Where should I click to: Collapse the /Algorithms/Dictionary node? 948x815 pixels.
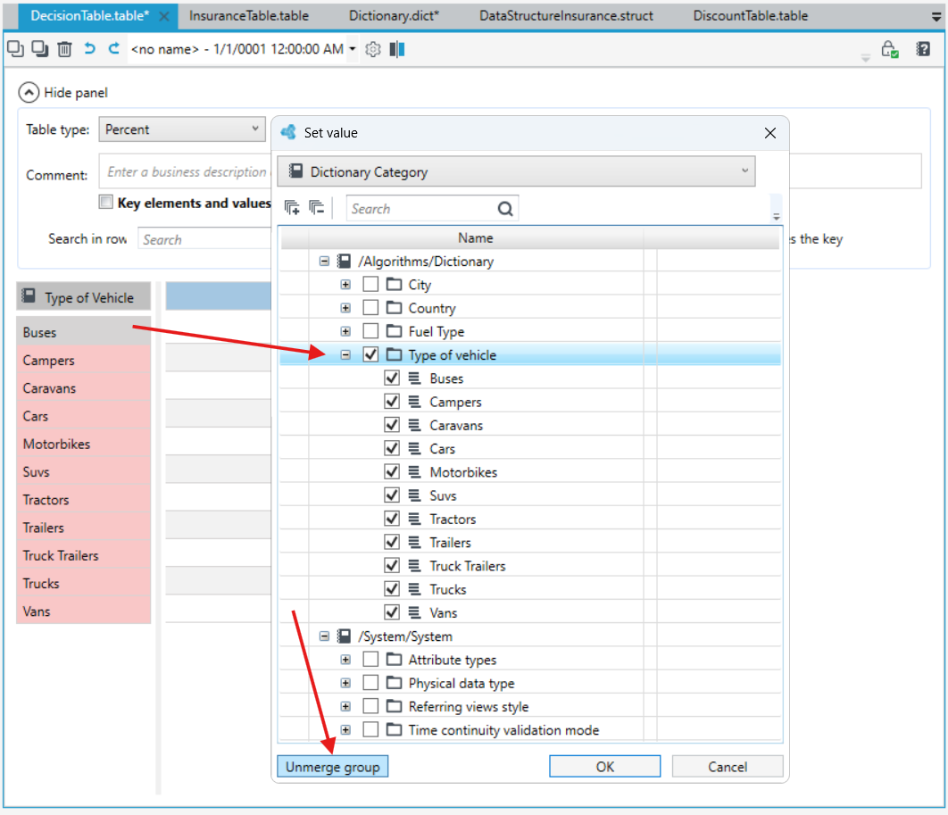click(324, 262)
